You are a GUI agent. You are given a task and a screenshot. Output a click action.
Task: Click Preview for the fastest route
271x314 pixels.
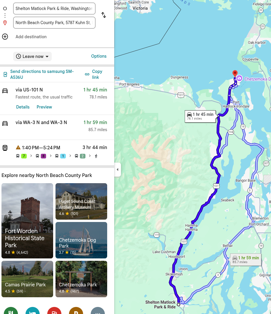[44, 107]
